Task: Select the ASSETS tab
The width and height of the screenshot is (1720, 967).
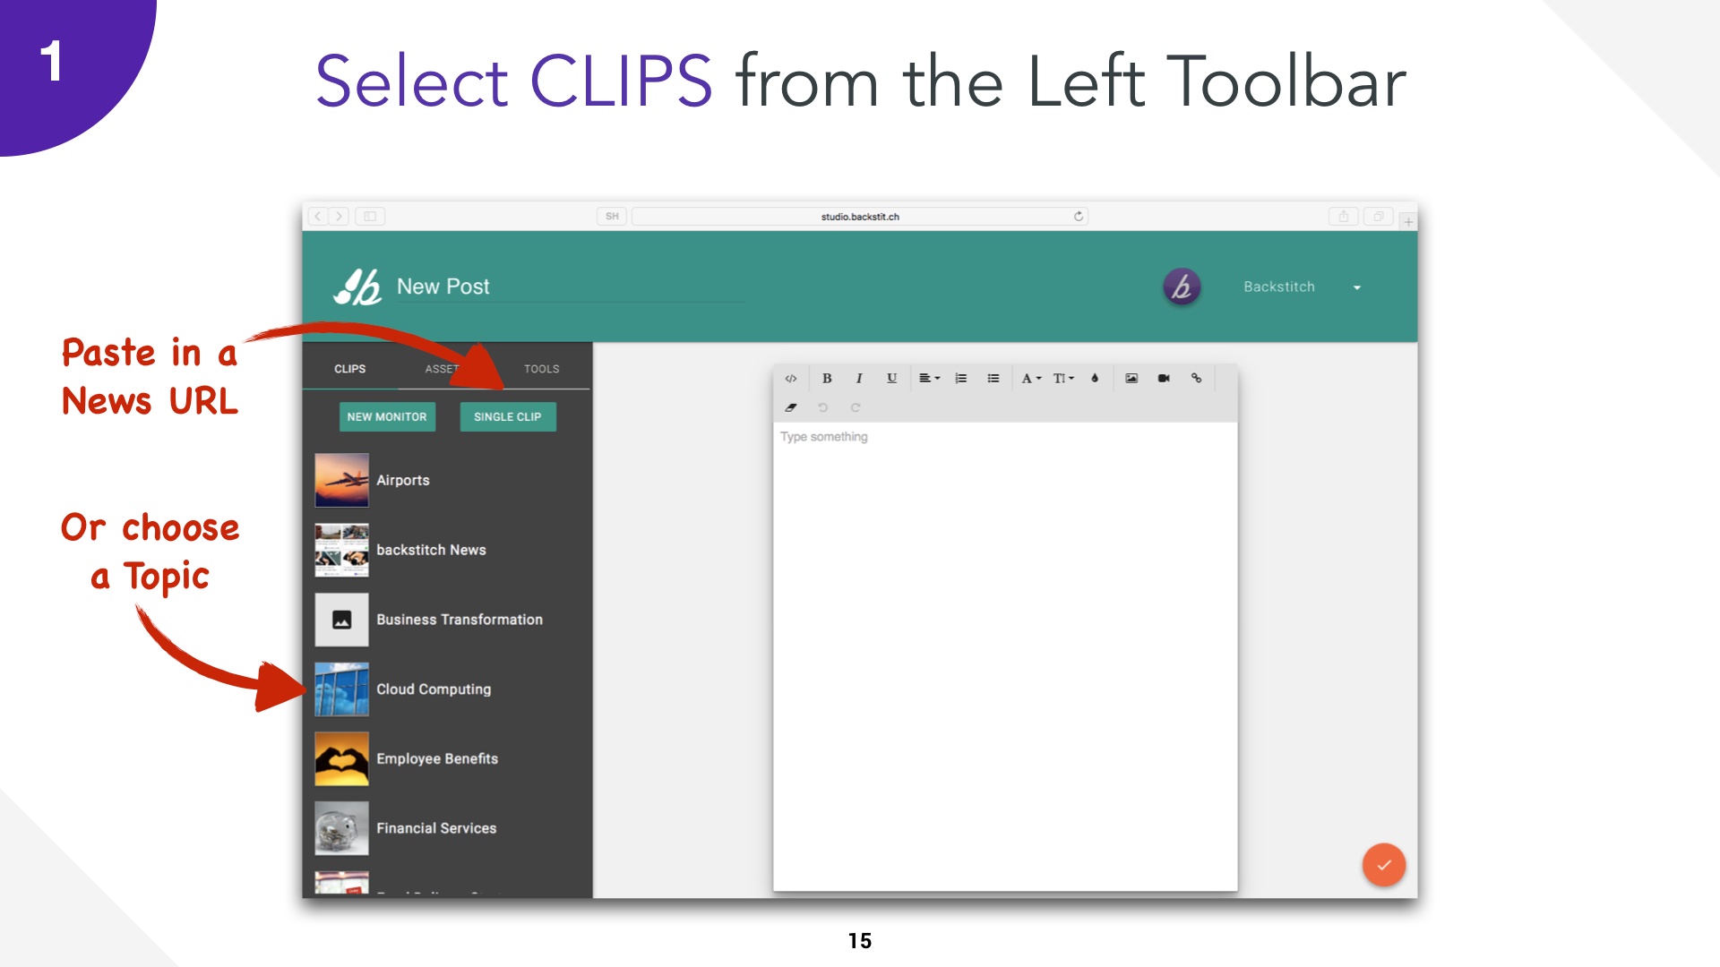Action: [x=445, y=368]
